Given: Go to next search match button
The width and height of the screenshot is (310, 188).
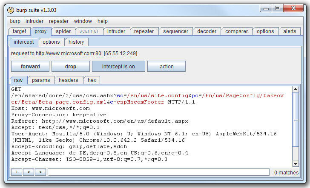Looking at the screenshot, I should [x=40, y=172].
